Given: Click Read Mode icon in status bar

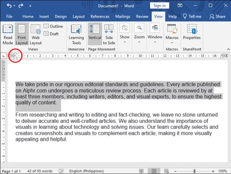Looking at the screenshot, I should pos(141,171).
